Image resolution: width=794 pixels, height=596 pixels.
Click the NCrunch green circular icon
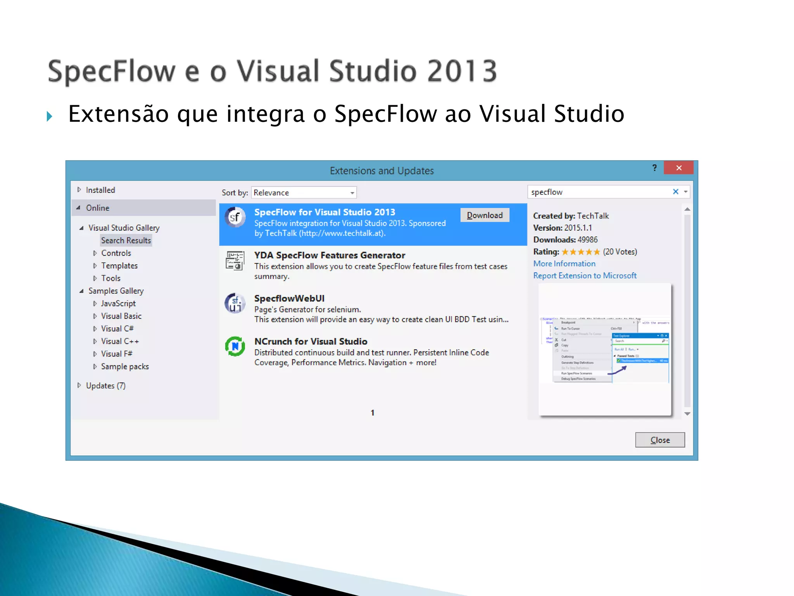(235, 346)
